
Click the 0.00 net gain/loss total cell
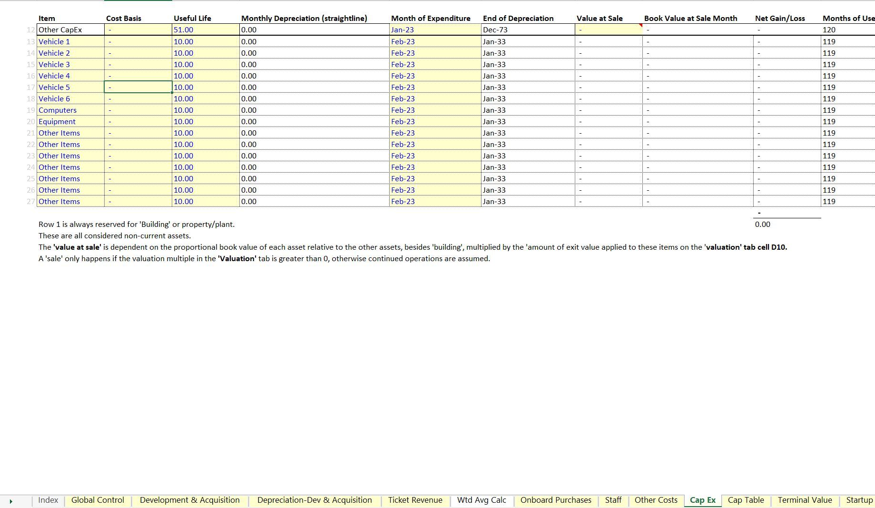point(787,224)
